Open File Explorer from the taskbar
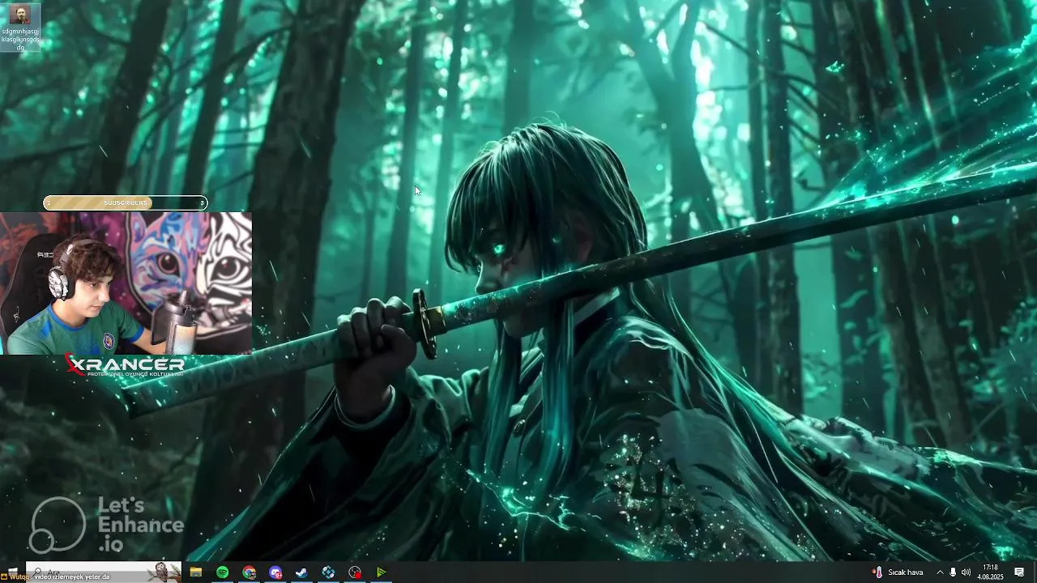This screenshot has width=1037, height=583. click(x=195, y=572)
